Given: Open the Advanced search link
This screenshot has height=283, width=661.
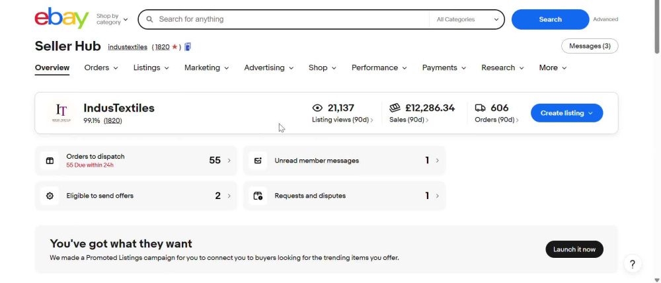Looking at the screenshot, I should tap(605, 19).
